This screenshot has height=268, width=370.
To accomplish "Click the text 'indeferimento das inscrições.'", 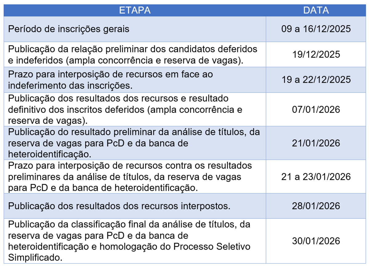I will click(70, 85).
